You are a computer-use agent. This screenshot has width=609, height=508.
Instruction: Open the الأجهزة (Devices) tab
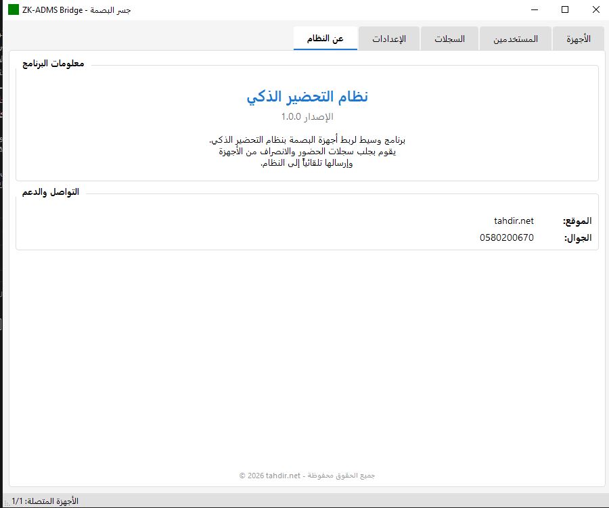tap(579, 39)
